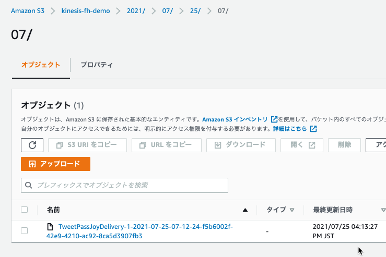Screen dimensions: 386x257
Task: Open kinesis-fh-demo bucket breadcrumb
Action: click(x=86, y=11)
